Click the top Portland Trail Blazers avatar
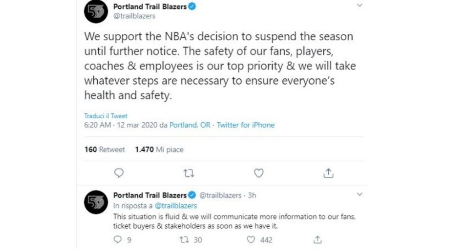Screen dimensions: 449x252 [x=96, y=11]
